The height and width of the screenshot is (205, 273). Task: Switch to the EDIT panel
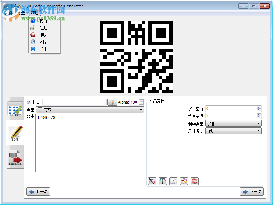point(15,133)
